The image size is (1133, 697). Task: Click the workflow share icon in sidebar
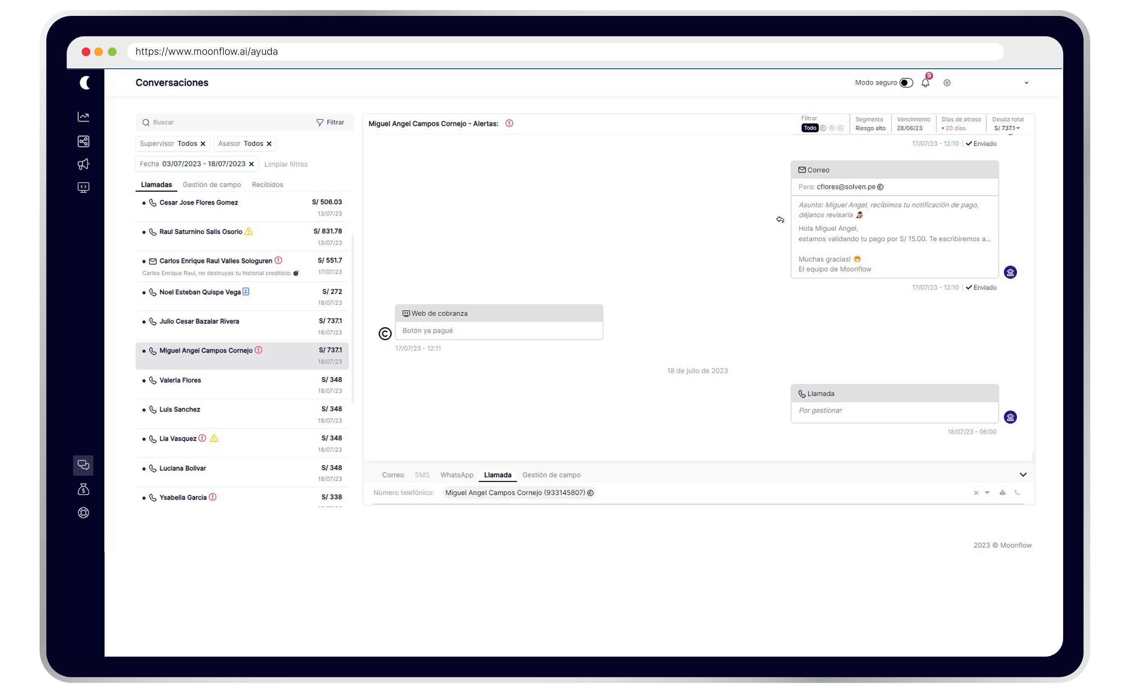[x=84, y=141]
